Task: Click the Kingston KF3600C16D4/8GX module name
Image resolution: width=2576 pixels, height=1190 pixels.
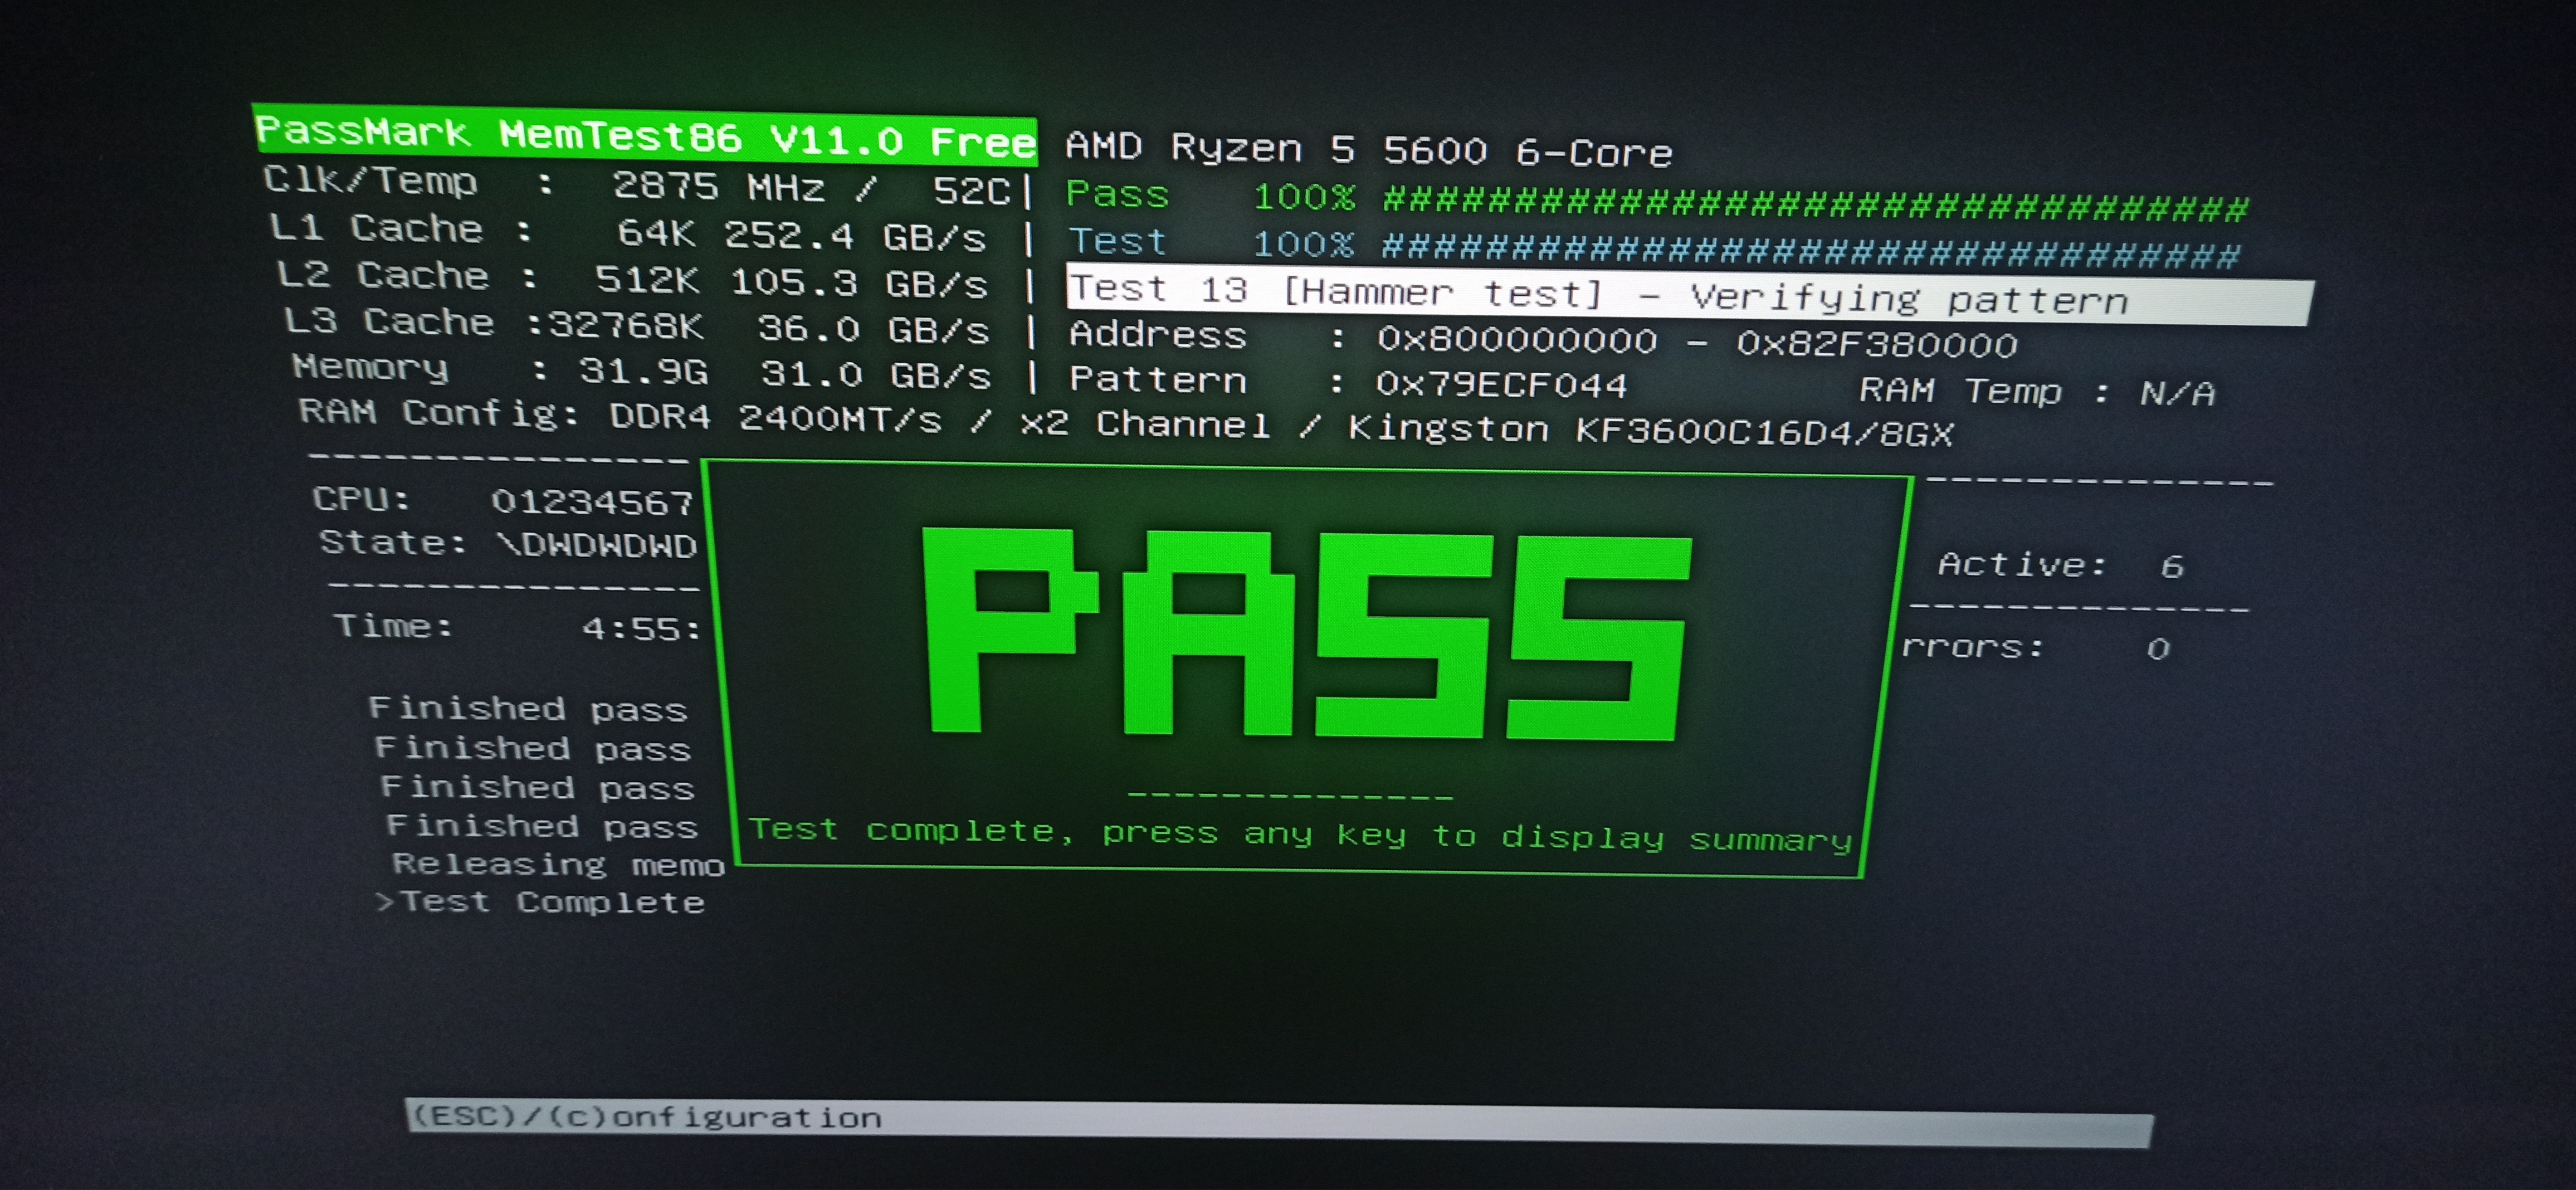Action: coord(1650,430)
